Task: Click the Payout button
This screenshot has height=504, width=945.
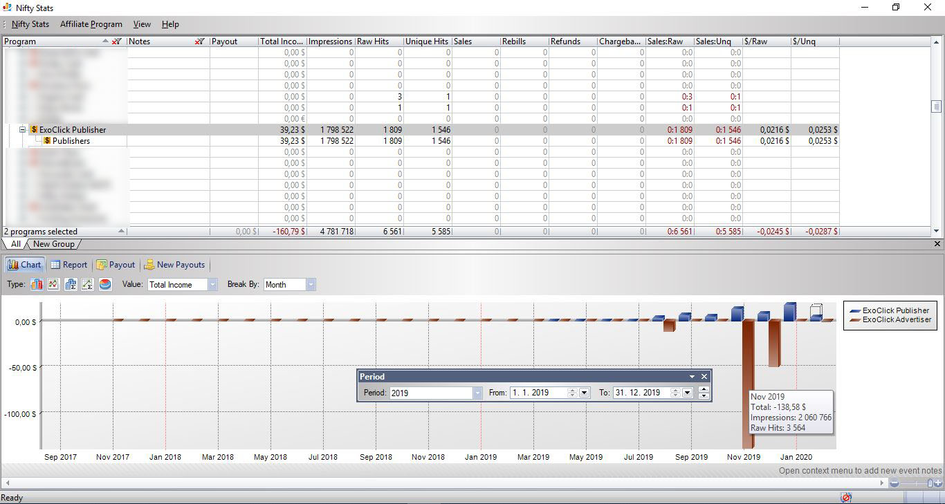Action: tap(116, 265)
